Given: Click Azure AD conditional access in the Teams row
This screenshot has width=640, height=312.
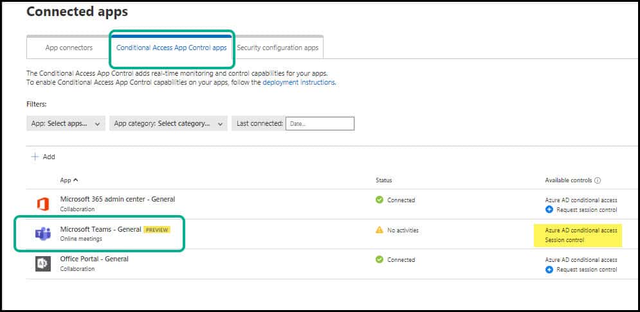Looking at the screenshot, I should pyautogui.click(x=581, y=230).
